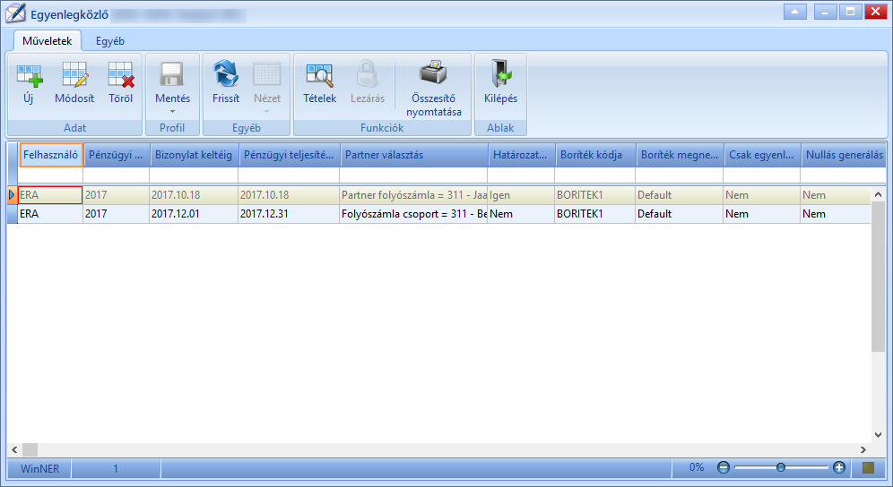Open Tételek items with magnifier icon

(x=319, y=74)
